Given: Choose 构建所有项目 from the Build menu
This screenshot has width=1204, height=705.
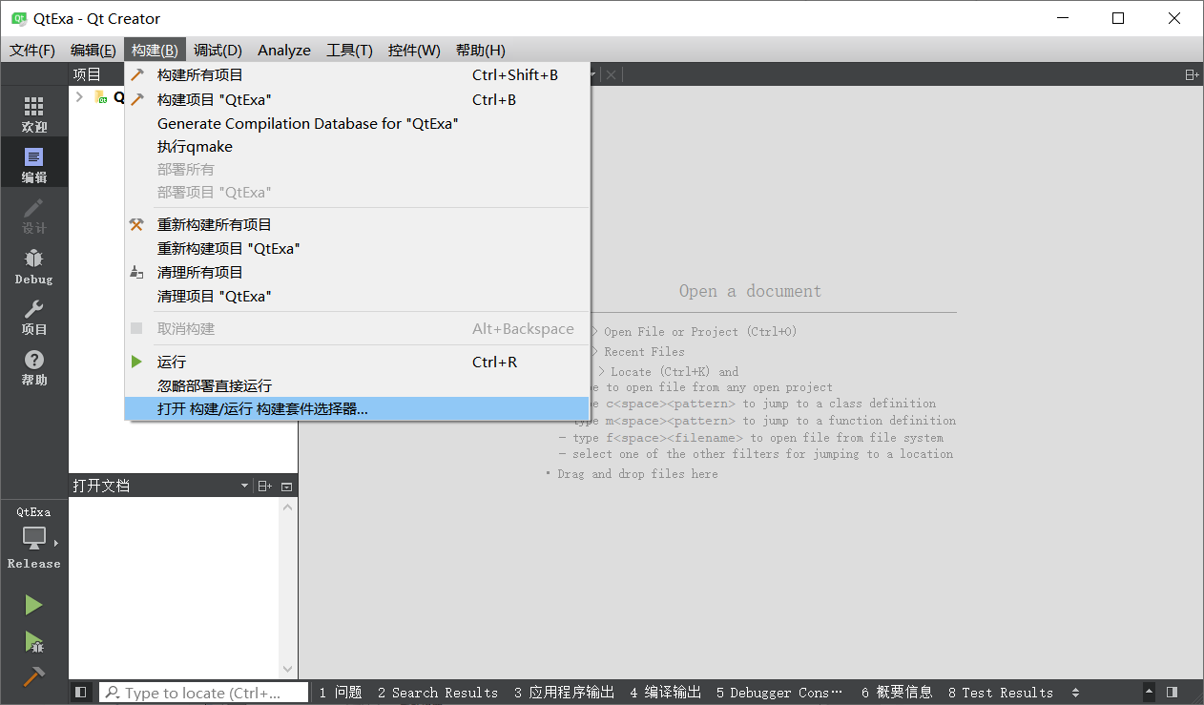Looking at the screenshot, I should 357,75.
